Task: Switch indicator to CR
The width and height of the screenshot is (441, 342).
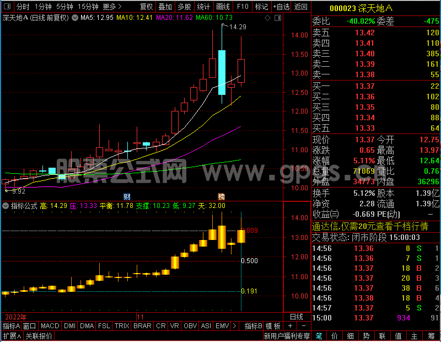Action: [x=161, y=326]
